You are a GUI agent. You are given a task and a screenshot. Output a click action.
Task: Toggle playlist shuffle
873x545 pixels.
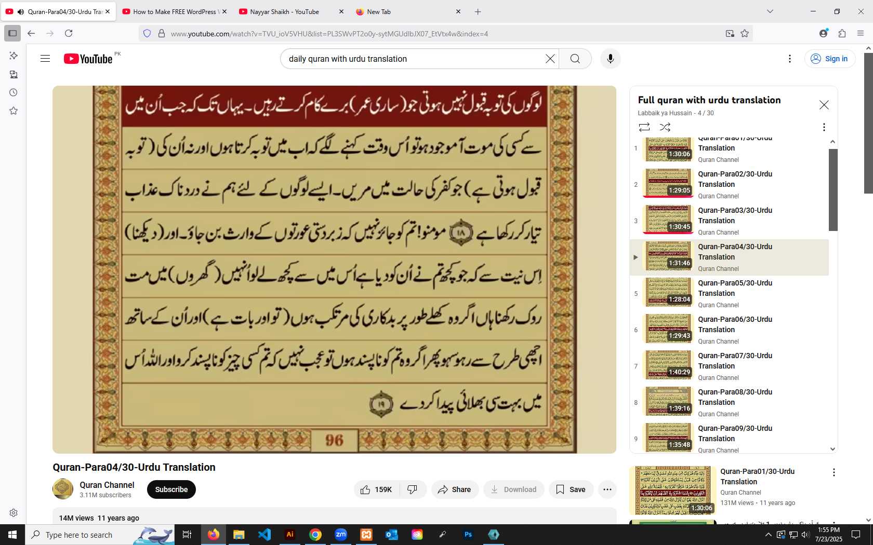point(665,127)
